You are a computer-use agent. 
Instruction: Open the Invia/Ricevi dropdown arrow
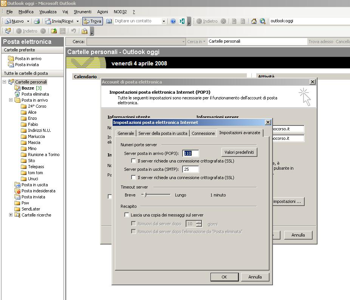click(77, 21)
